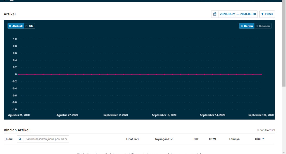Click the scrollbar down arrow
The height and width of the screenshot is (154, 286).
coord(284,152)
